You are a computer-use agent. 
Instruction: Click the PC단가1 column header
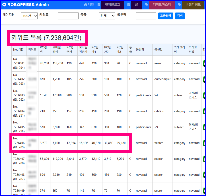coord(96,50)
